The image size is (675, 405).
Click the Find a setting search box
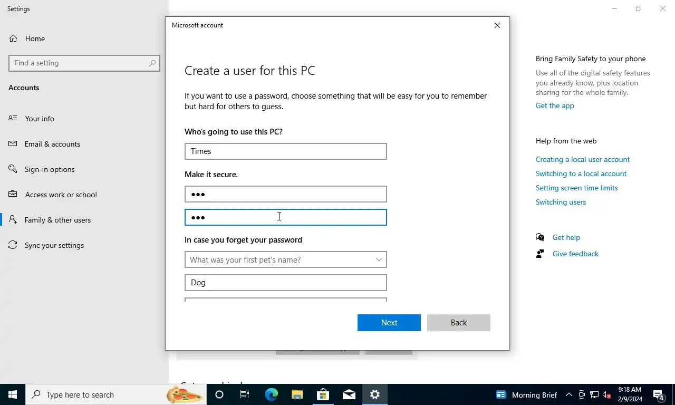point(84,63)
